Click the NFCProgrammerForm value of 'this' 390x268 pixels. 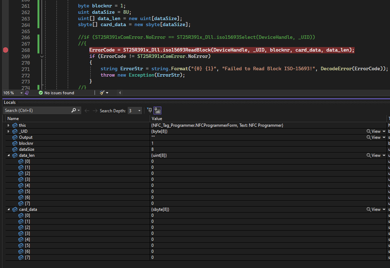tap(217, 125)
